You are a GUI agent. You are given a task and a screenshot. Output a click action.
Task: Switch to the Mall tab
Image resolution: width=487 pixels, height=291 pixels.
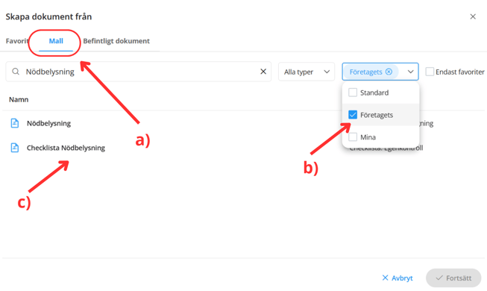56,41
